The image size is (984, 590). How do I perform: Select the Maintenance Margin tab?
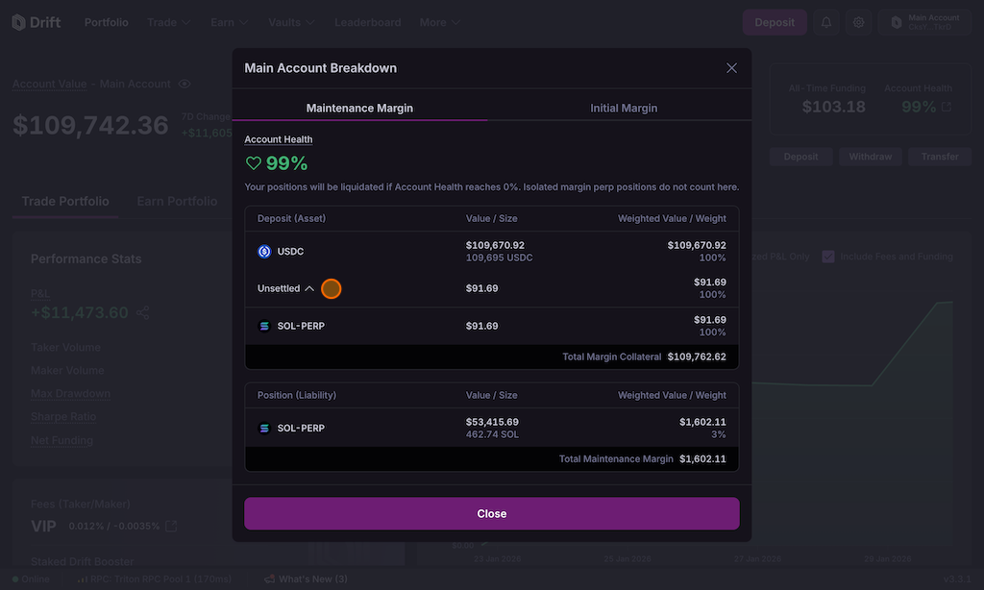point(359,108)
